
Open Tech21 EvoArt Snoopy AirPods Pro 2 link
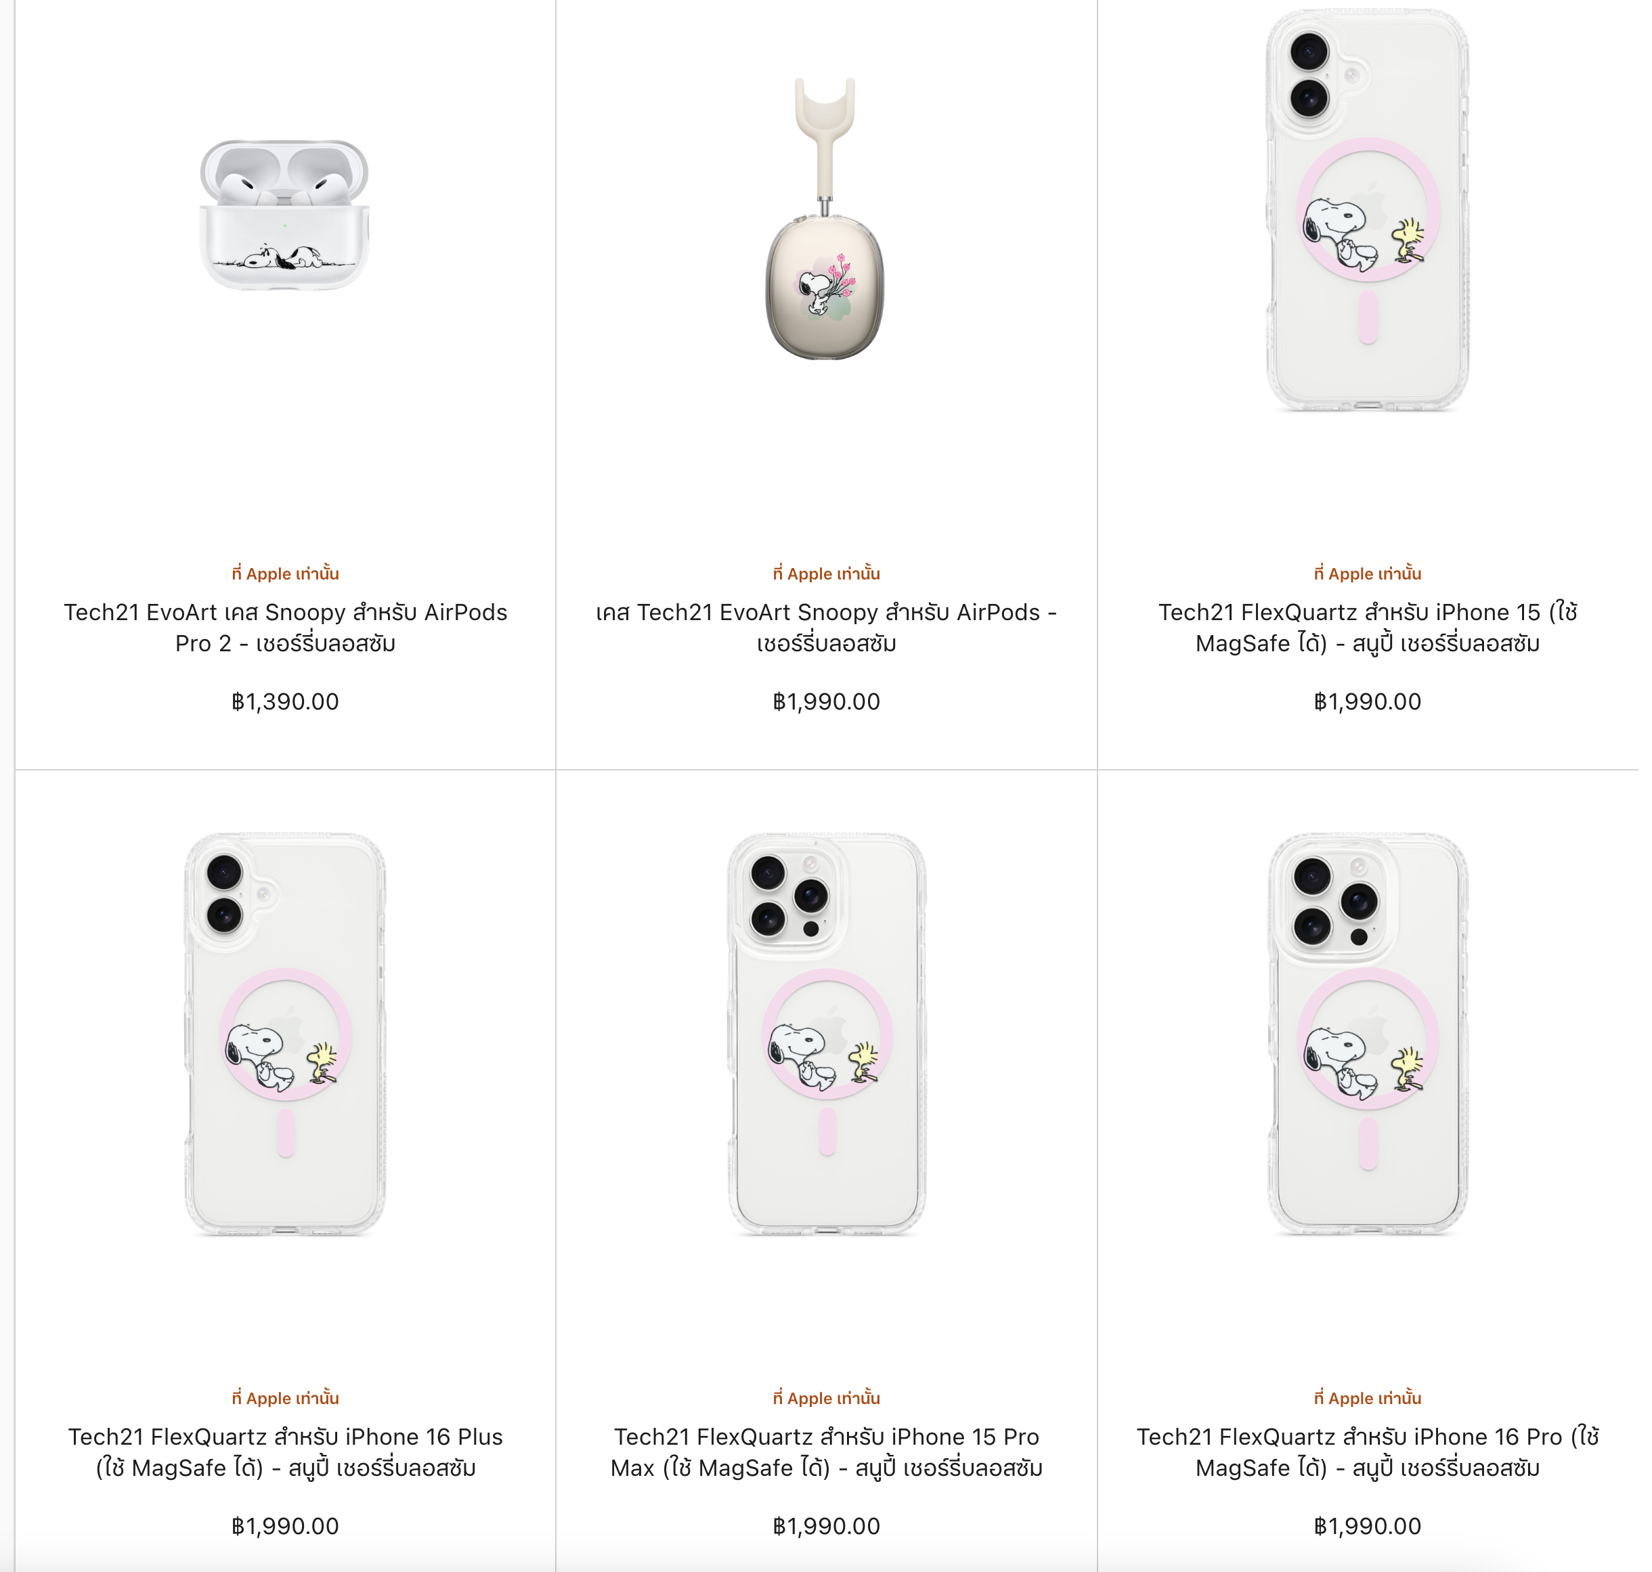[285, 628]
